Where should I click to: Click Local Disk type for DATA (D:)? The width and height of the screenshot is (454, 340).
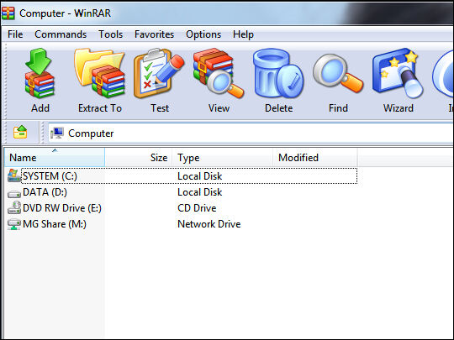[199, 192]
